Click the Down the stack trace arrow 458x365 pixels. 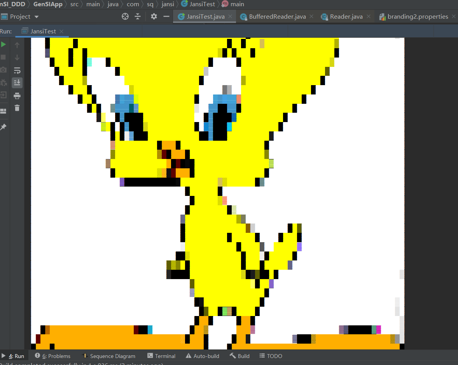point(17,58)
